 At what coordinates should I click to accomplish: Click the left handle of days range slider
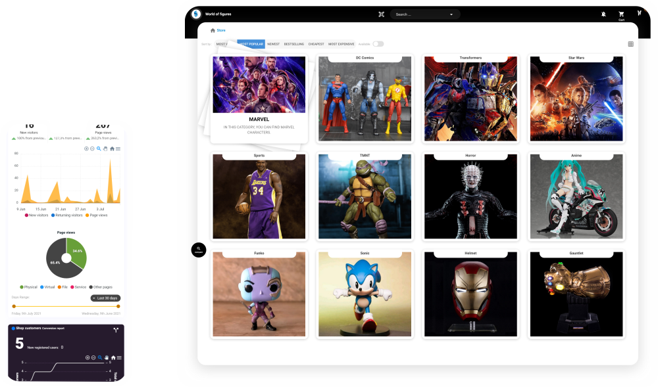pos(14,307)
